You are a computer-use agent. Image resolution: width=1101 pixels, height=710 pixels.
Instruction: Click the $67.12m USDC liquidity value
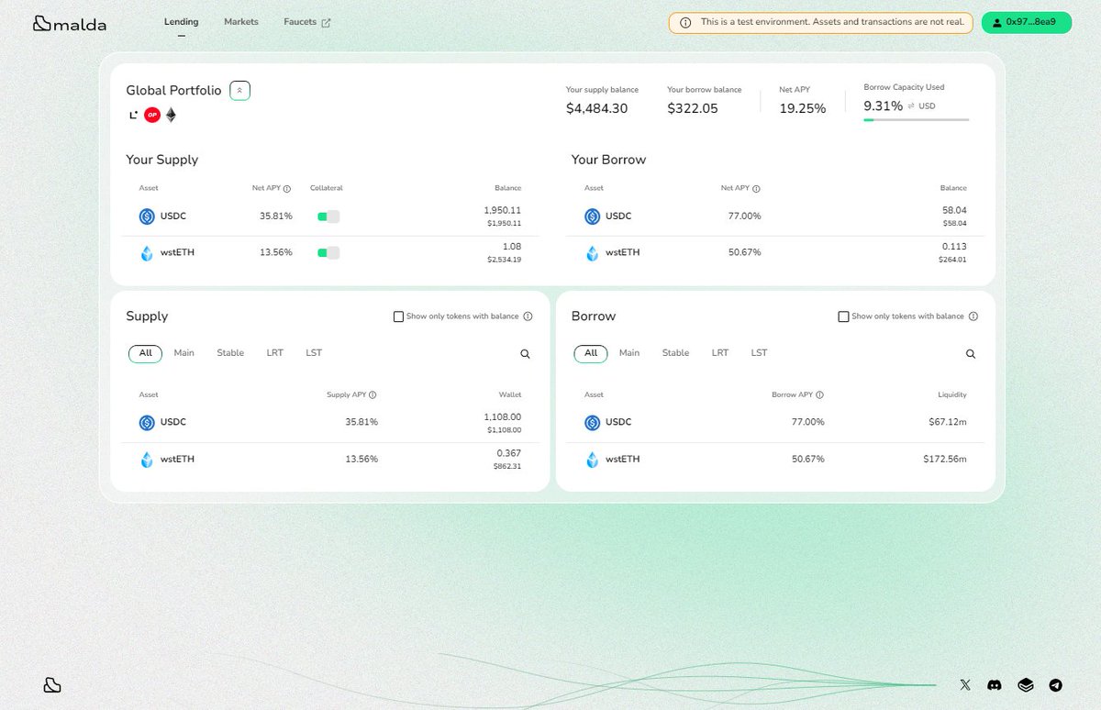pyautogui.click(x=948, y=423)
